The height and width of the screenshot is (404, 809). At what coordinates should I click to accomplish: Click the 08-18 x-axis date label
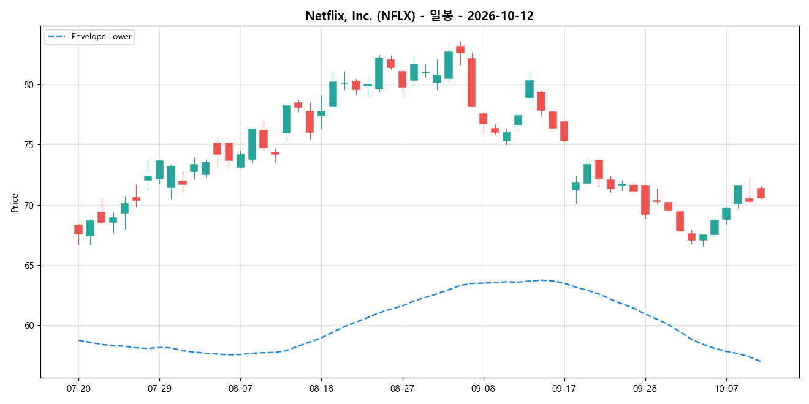[x=321, y=388]
